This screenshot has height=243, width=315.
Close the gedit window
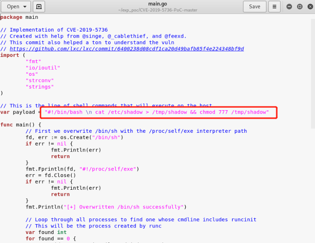(310, 7)
